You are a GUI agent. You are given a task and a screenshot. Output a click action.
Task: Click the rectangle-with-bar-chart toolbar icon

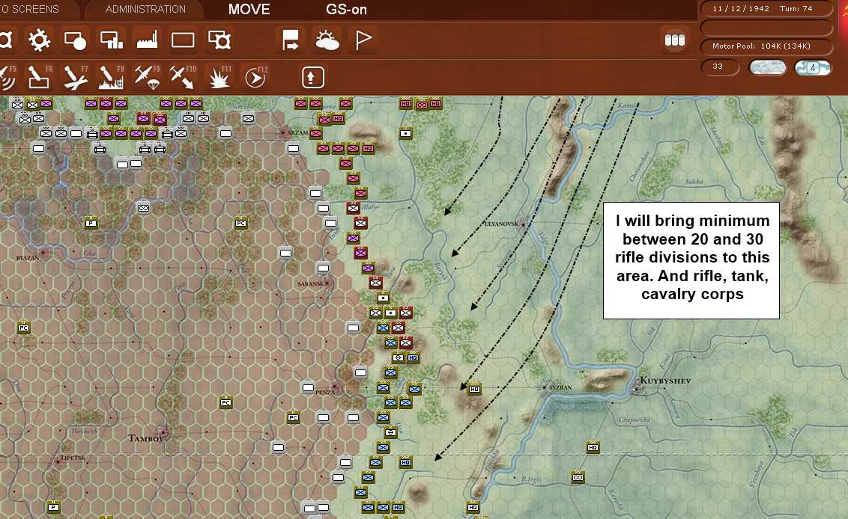pyautogui.click(x=112, y=40)
